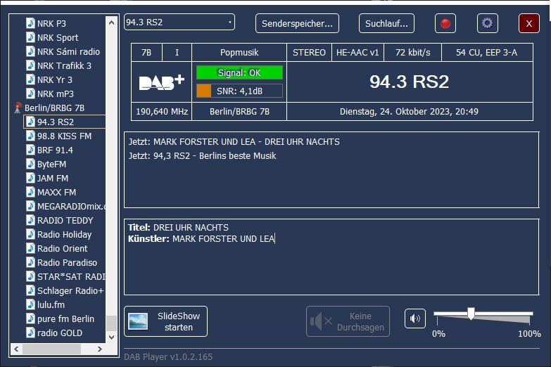Open settings via the gear icon
This screenshot has height=367, width=551.
click(488, 23)
